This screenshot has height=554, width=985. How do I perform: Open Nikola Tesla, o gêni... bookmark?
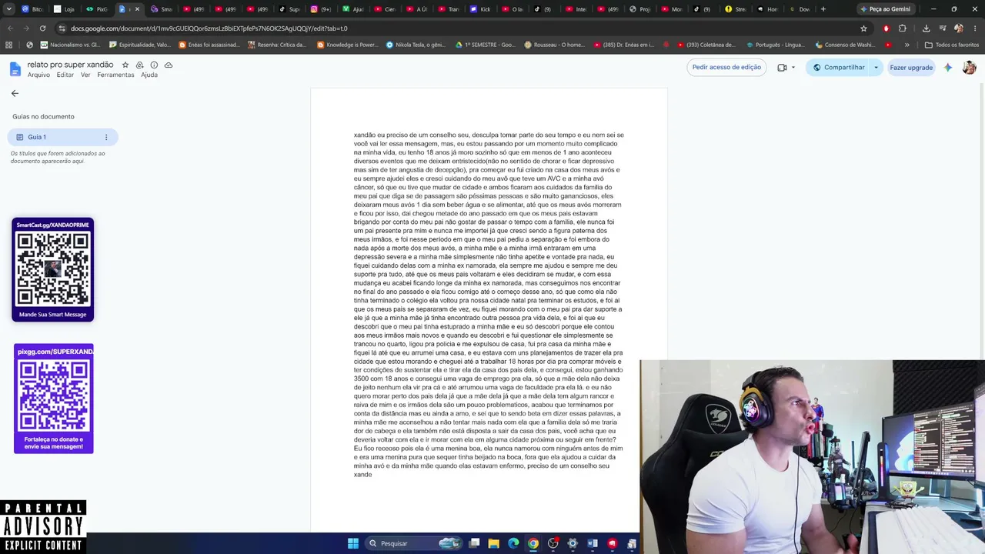click(416, 45)
